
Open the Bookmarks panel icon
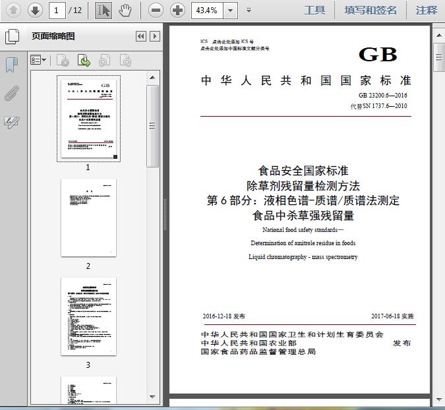coord(11,65)
